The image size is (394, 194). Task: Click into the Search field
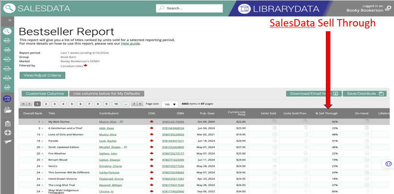189,8
